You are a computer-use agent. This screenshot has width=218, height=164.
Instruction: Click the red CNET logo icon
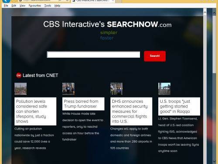pyautogui.click(x=19, y=75)
